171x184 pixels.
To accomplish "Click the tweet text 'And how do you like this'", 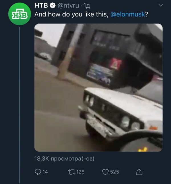I will (71, 14).
